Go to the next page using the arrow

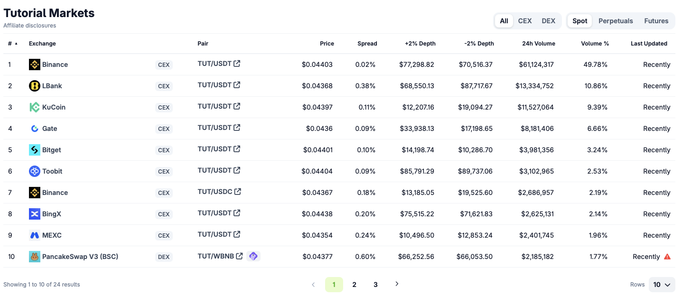(x=397, y=284)
